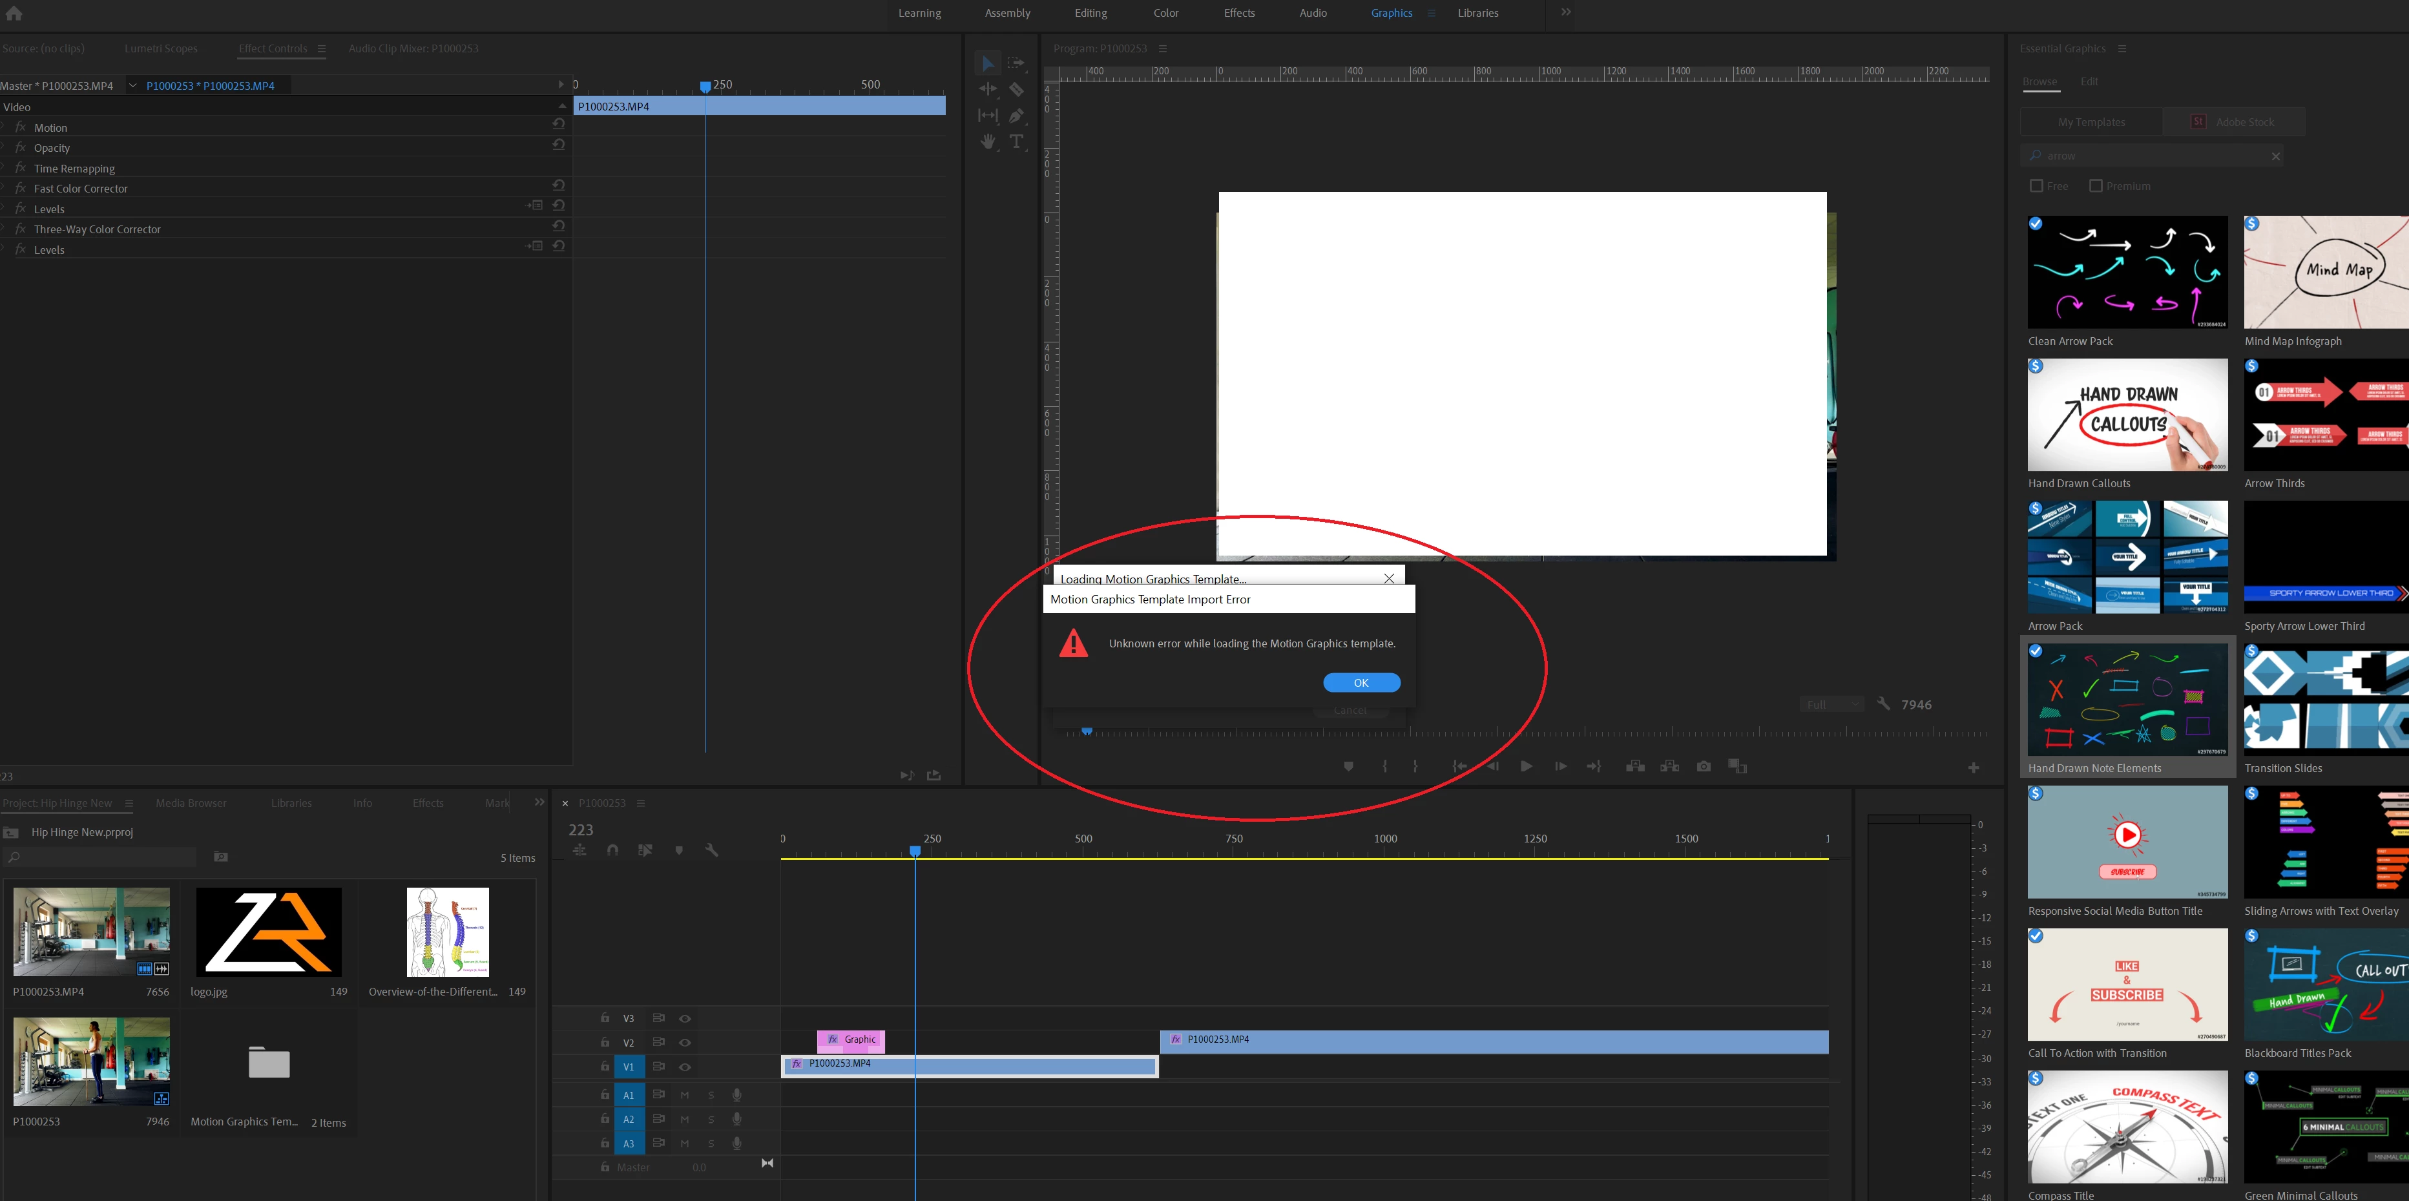Select the Hand tool

pyautogui.click(x=988, y=142)
